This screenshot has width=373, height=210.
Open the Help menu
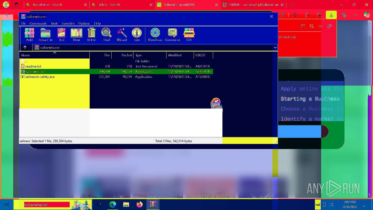click(x=97, y=24)
